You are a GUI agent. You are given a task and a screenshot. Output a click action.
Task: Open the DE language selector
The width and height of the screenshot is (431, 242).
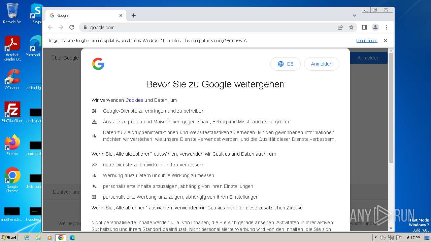point(286,64)
